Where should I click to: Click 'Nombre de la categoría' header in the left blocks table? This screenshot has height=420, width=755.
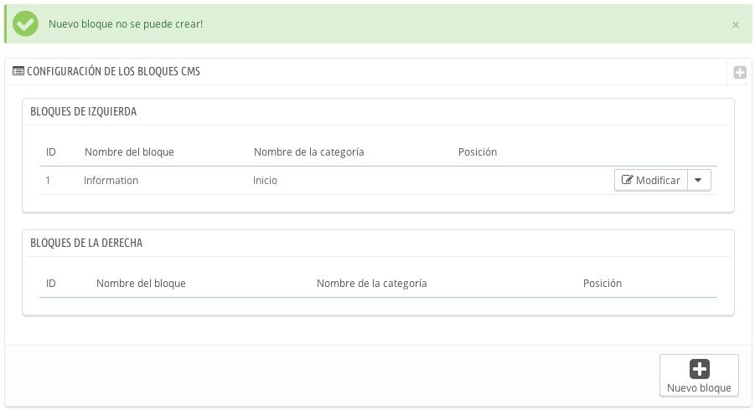click(308, 152)
